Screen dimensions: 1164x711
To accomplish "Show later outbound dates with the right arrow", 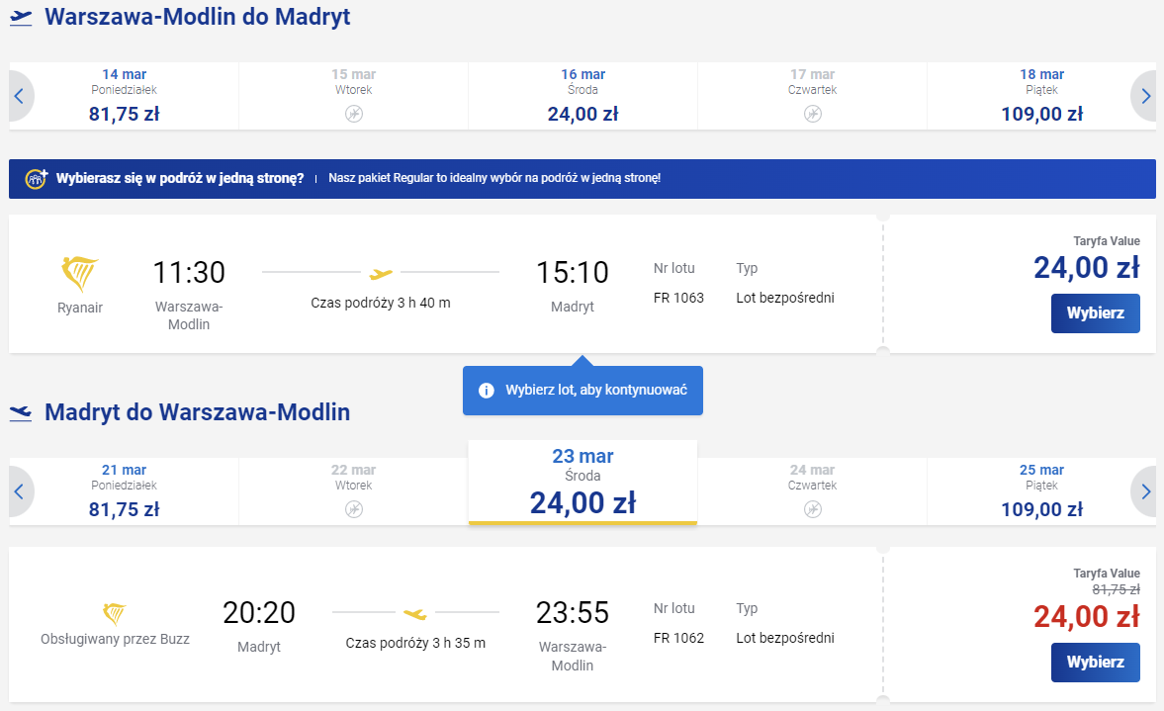I will click(x=1144, y=96).
